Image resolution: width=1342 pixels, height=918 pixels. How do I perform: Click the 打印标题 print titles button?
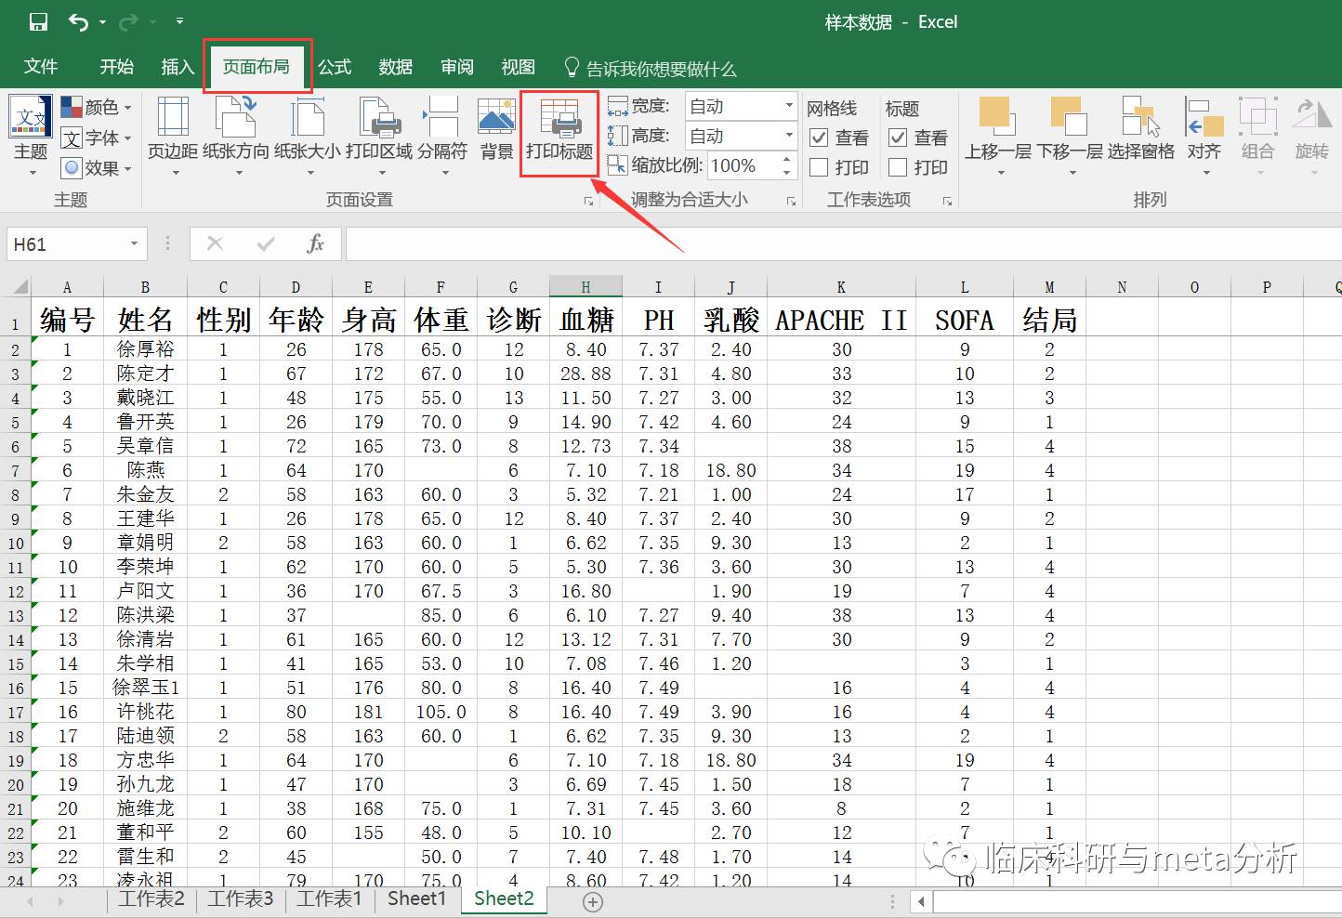[x=559, y=130]
